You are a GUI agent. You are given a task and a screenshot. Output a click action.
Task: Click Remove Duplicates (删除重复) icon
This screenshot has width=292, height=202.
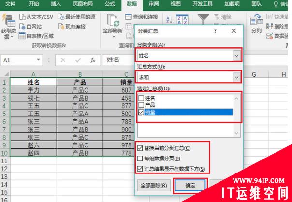point(269,27)
